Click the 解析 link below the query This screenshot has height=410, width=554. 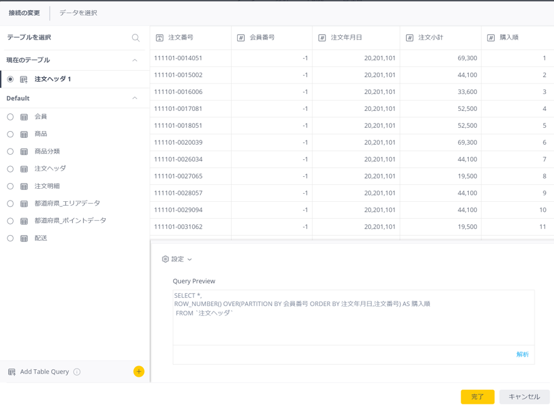pos(522,355)
